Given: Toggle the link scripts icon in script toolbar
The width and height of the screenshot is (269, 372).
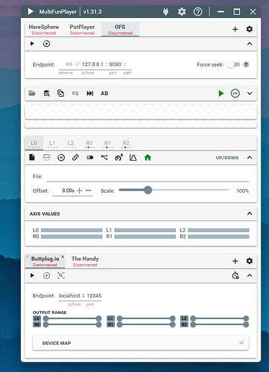Looking at the screenshot, I should (x=75, y=93).
